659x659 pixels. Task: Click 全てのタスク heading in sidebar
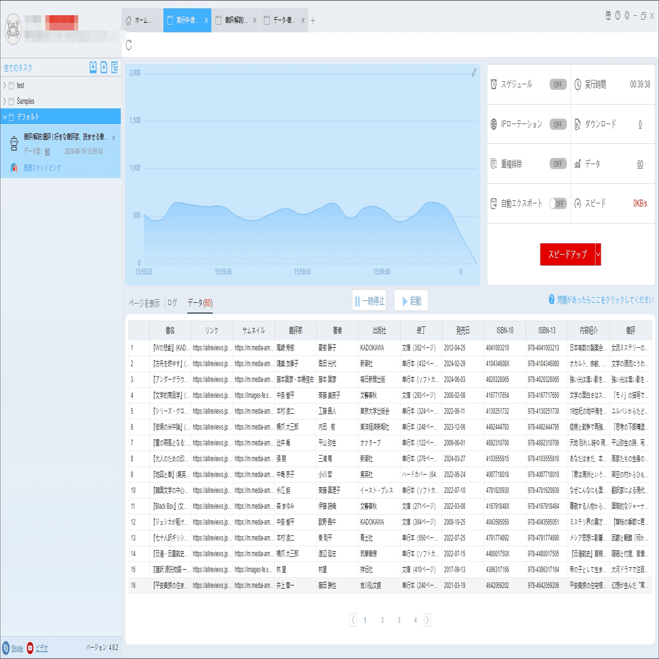point(18,68)
